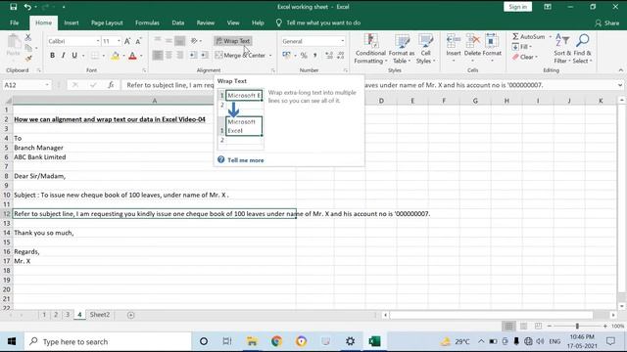Expand the Merge & Center dropdown arrow
Screen dimensions: 627x352
coord(270,55)
